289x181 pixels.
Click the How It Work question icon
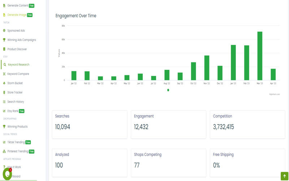pos(4,167)
